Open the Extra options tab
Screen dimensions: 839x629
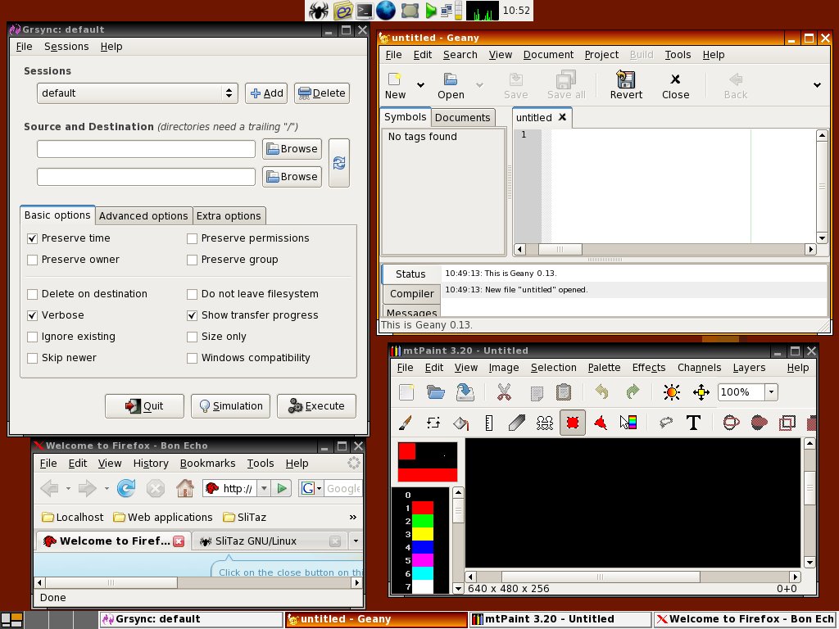point(229,216)
